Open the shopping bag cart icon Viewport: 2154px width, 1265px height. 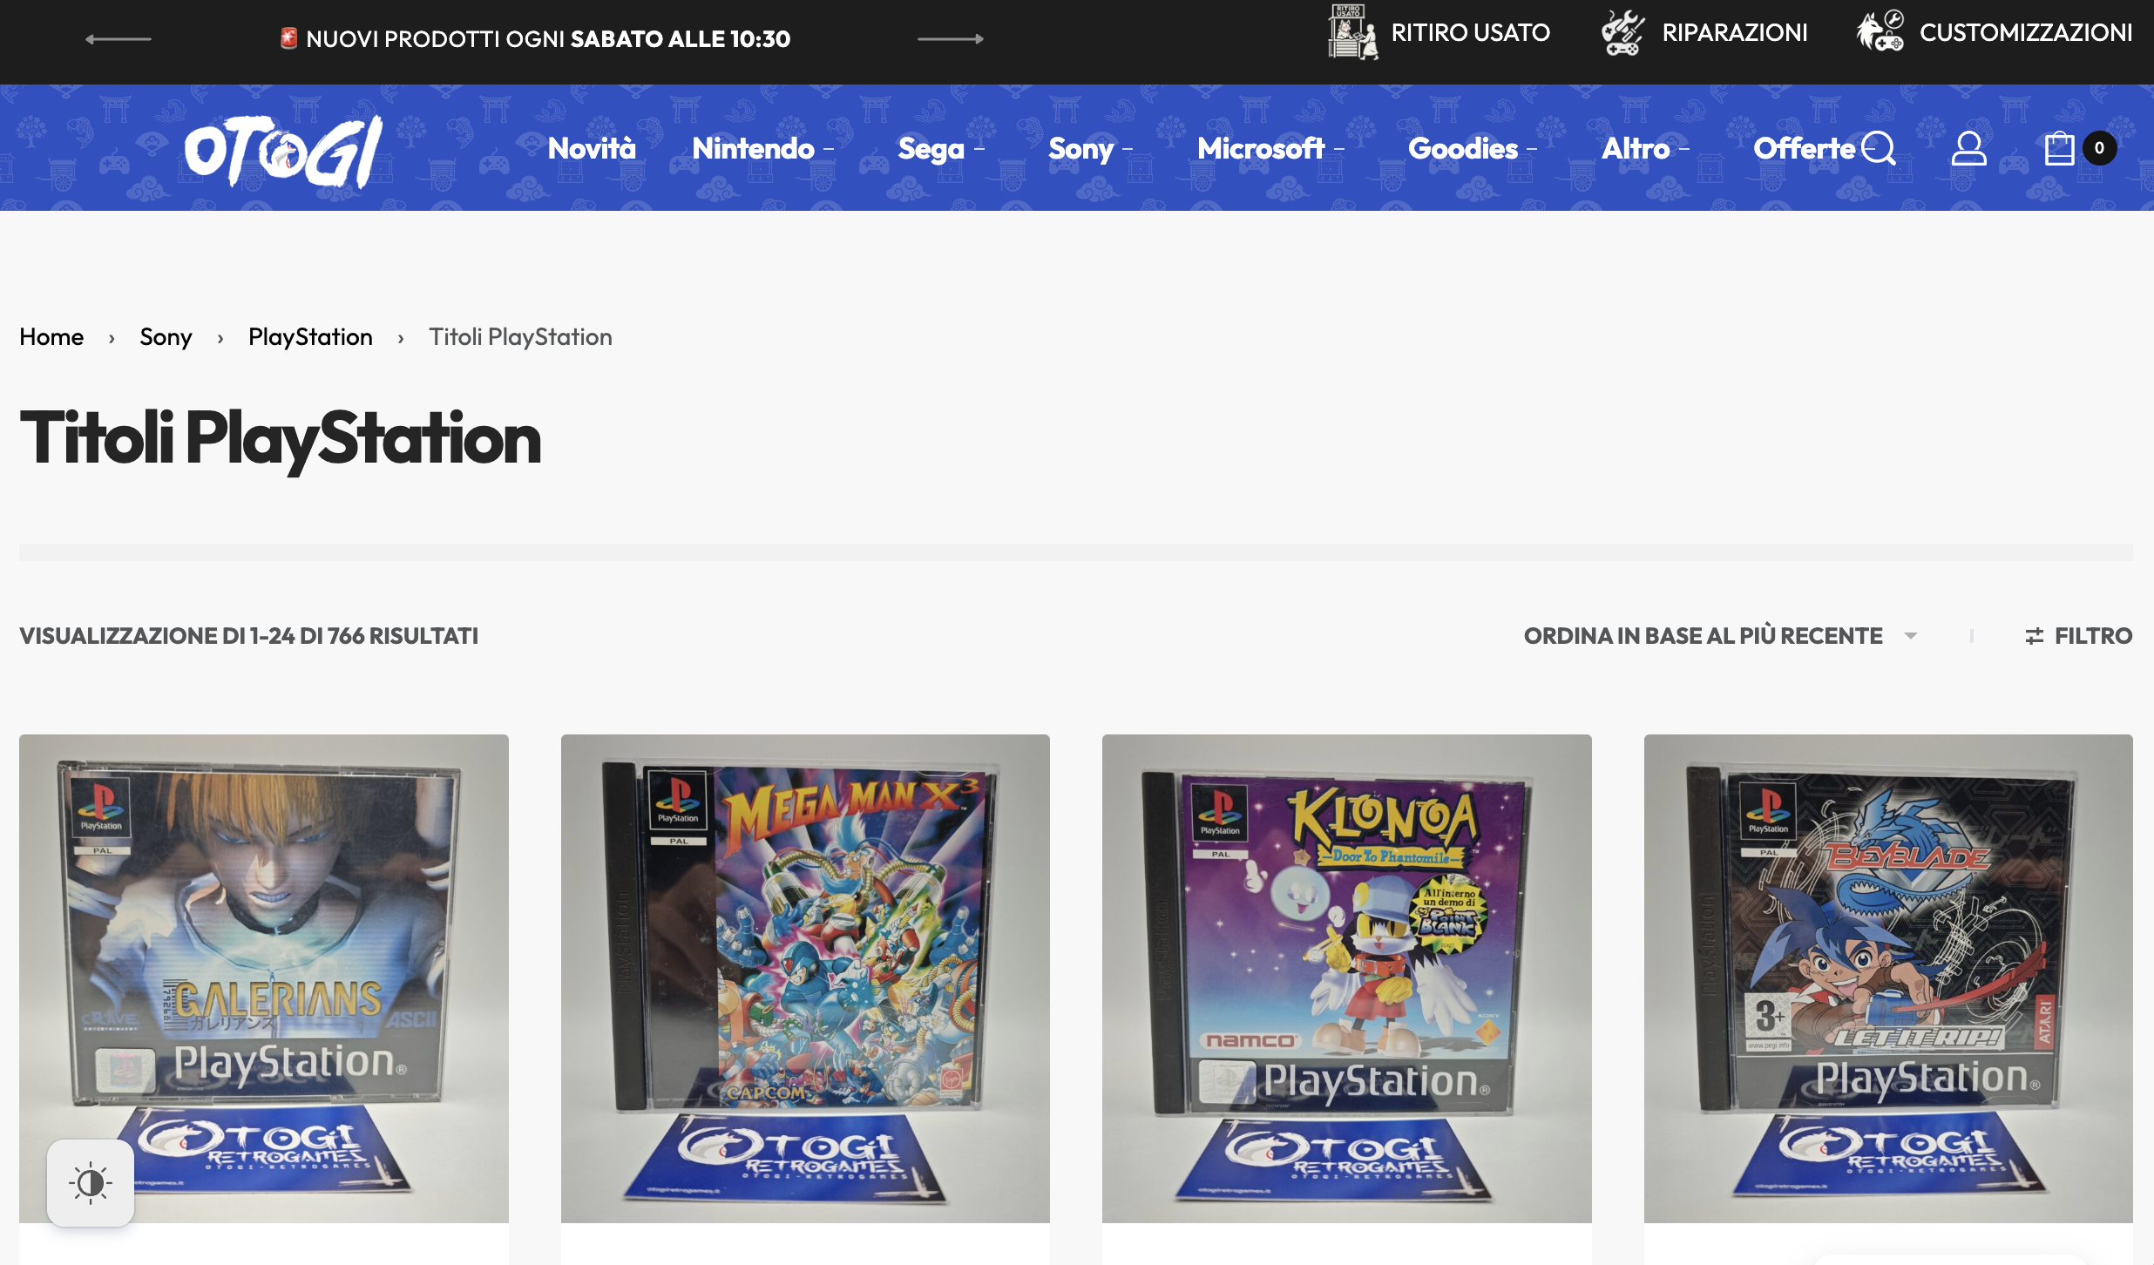point(2059,148)
